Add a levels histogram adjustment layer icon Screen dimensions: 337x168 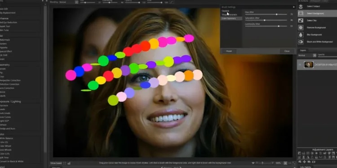[x=303, y=153]
